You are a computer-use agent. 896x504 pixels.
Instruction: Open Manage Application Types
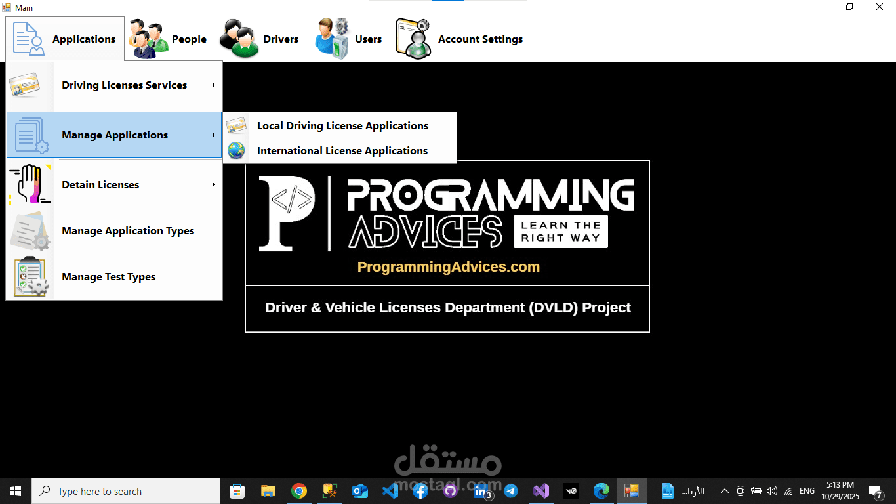pos(114,231)
